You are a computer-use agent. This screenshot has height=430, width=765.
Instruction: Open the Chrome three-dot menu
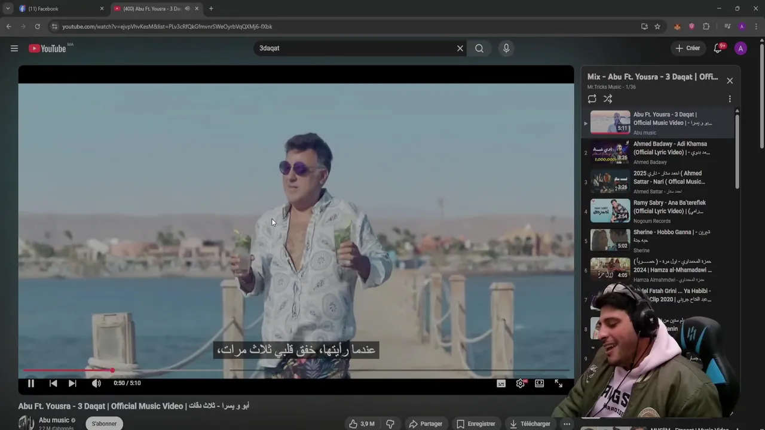(756, 26)
